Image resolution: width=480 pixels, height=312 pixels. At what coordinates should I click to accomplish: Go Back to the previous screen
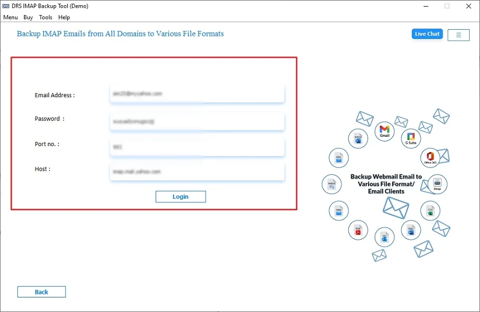point(42,292)
